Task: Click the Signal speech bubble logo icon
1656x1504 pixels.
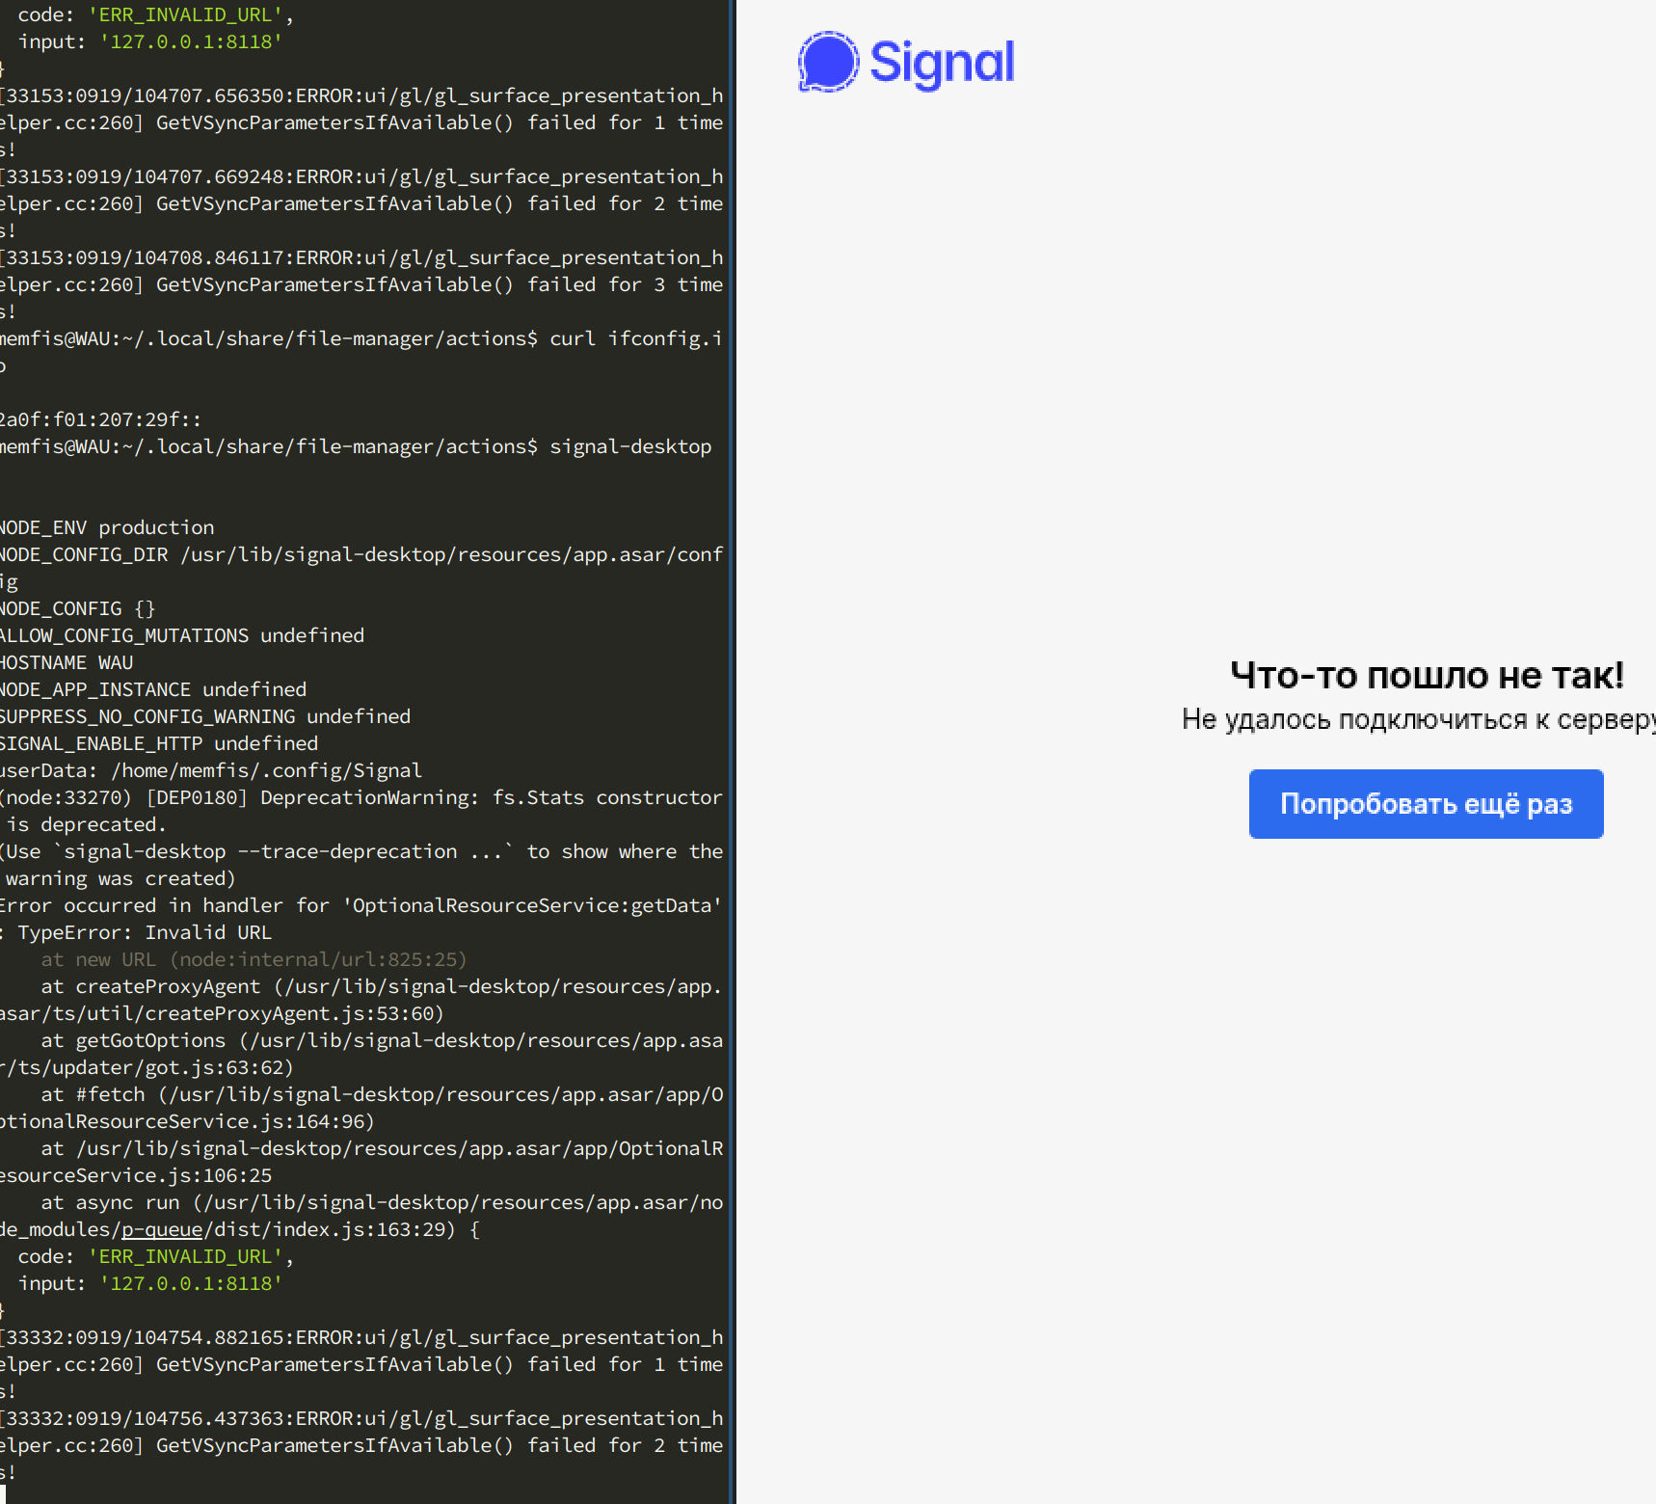Action: click(x=827, y=62)
